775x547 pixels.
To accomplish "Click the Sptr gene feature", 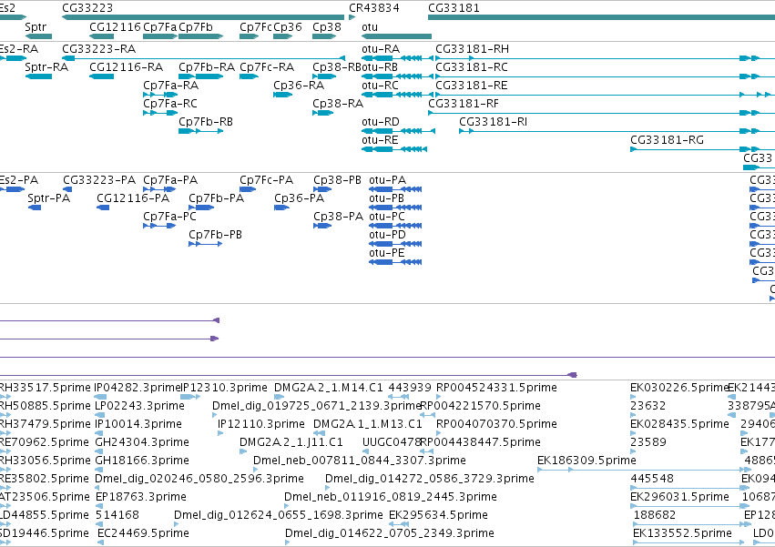I will click(38, 36).
